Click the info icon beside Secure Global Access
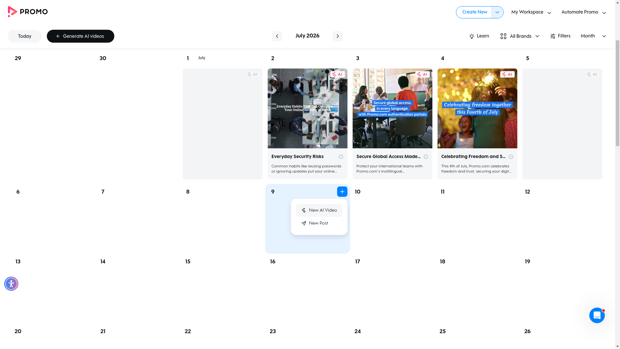 [426, 157]
